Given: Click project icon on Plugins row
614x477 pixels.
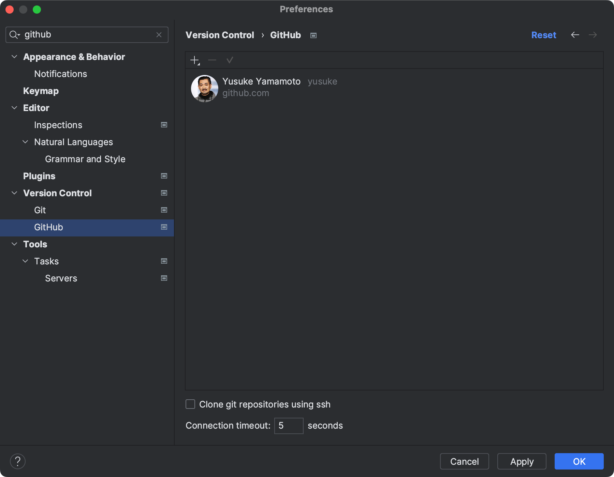Looking at the screenshot, I should click(x=164, y=176).
